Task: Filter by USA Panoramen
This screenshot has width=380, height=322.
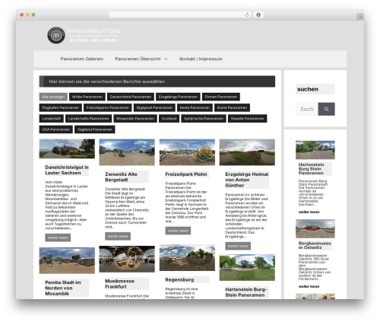Action: [56, 129]
